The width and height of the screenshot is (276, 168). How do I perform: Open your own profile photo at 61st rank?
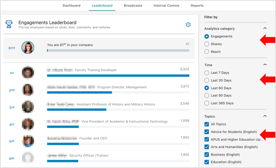[x=28, y=47]
